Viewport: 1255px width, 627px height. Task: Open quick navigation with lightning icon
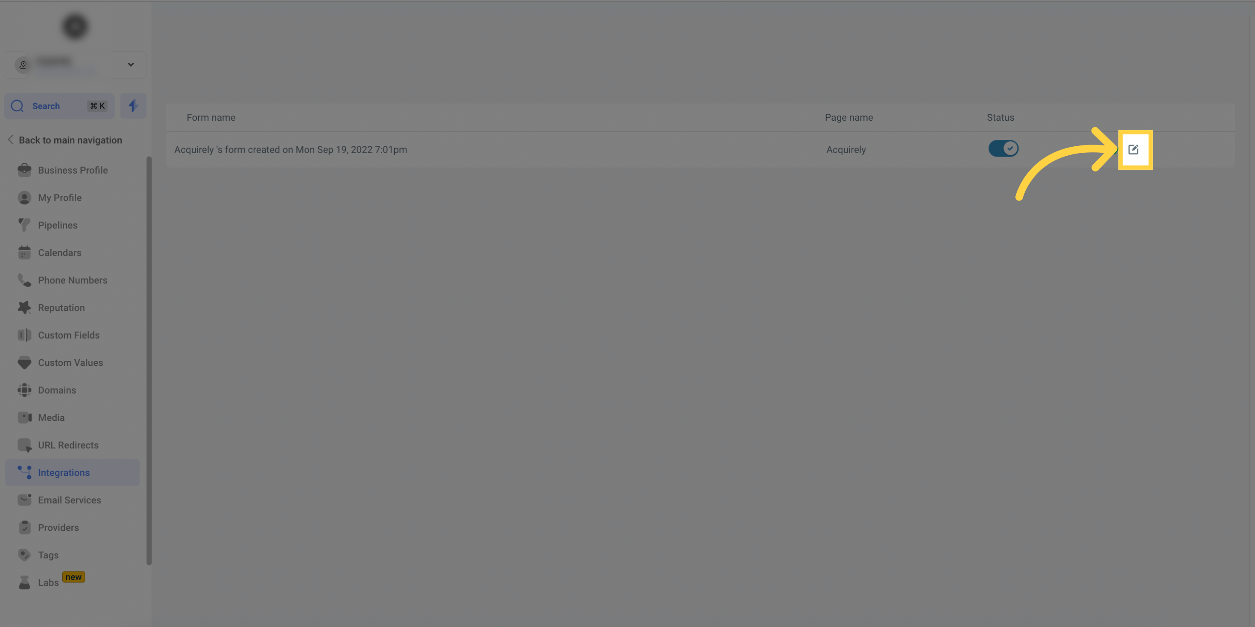[x=133, y=106]
